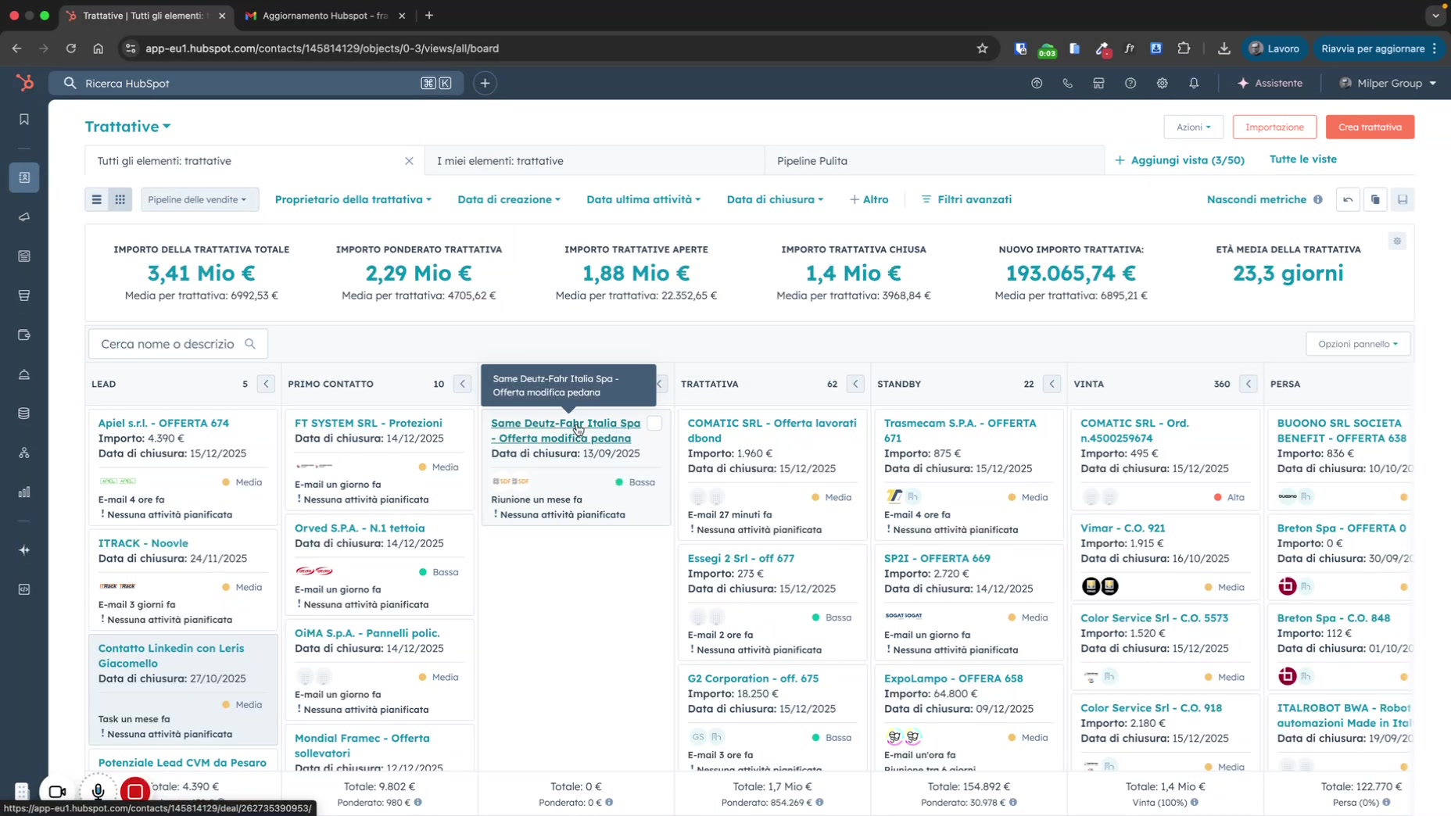
Task: Expand the Pipeline delle vendite dropdown
Action: click(x=197, y=199)
